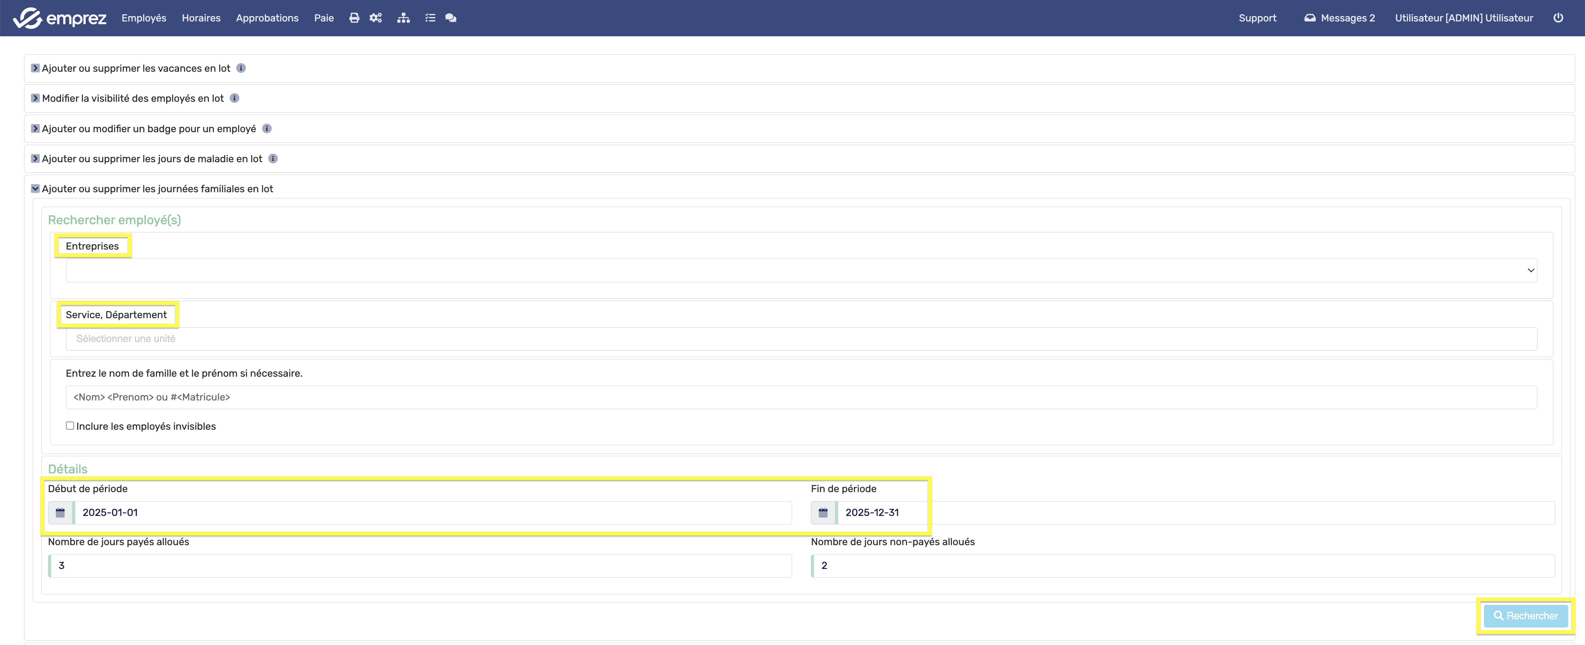This screenshot has width=1585, height=645.
Task: Open calendar for Début de période
Action: click(x=60, y=513)
